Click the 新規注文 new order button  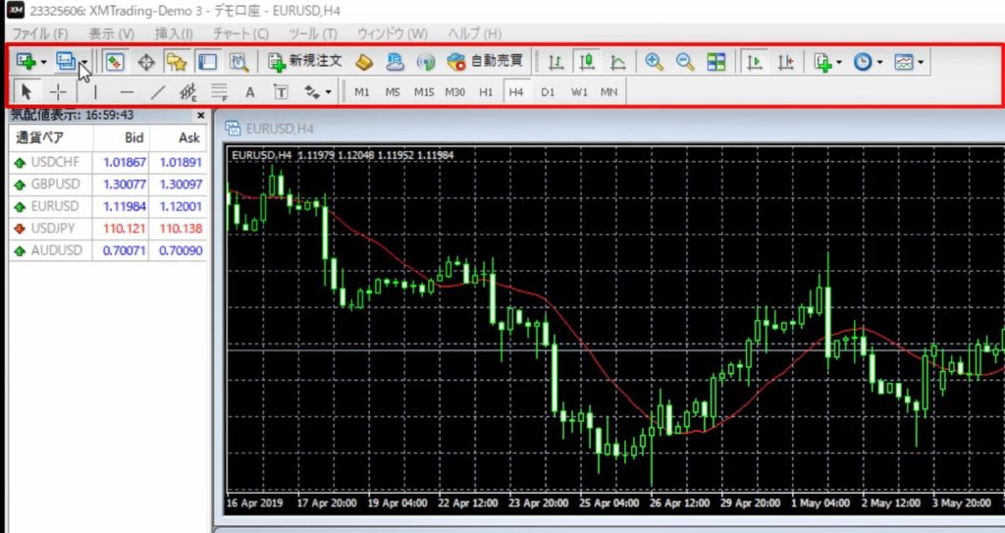pos(305,62)
